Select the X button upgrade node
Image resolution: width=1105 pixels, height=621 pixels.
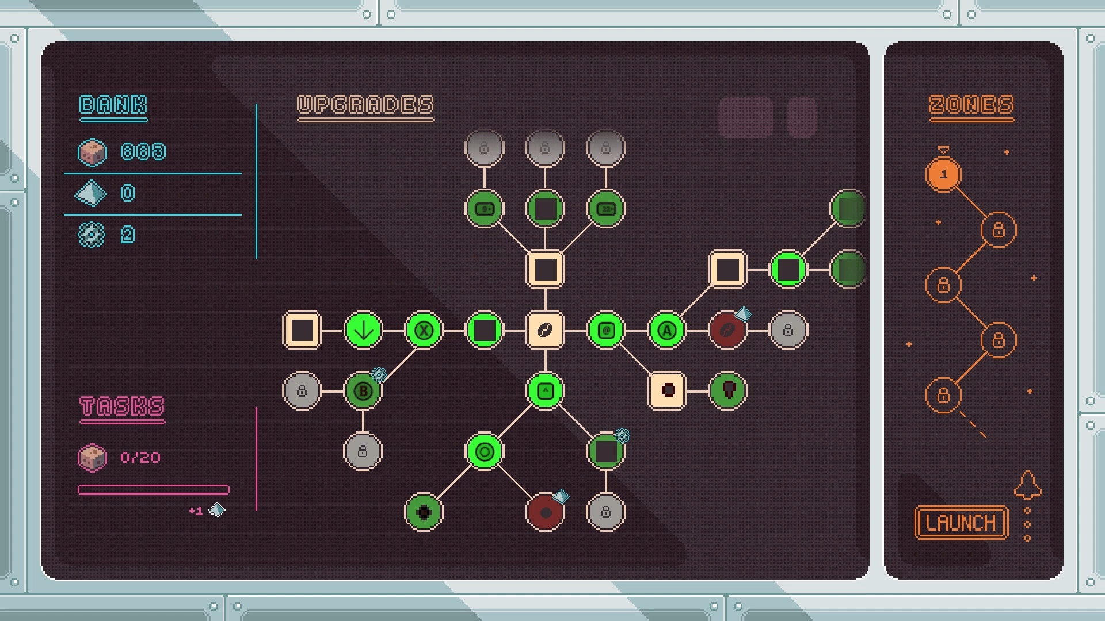pos(424,330)
